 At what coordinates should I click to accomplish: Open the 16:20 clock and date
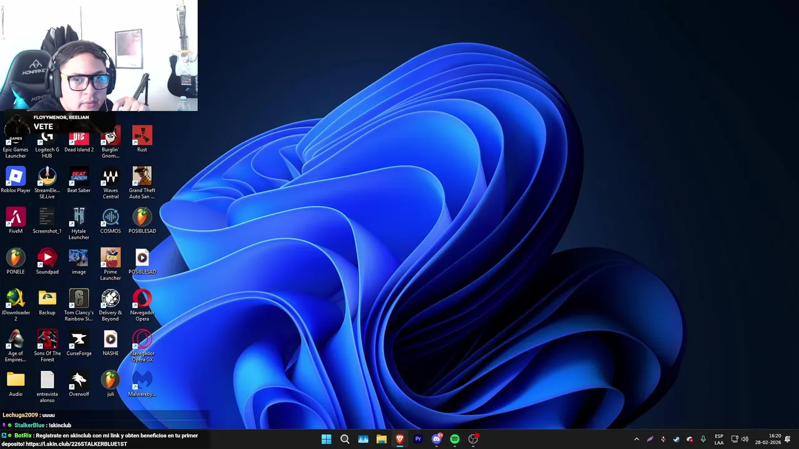[x=769, y=439]
